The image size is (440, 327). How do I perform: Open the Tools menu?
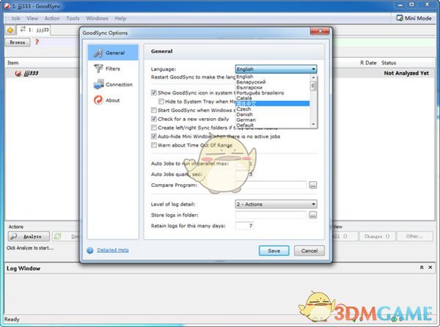73,18
